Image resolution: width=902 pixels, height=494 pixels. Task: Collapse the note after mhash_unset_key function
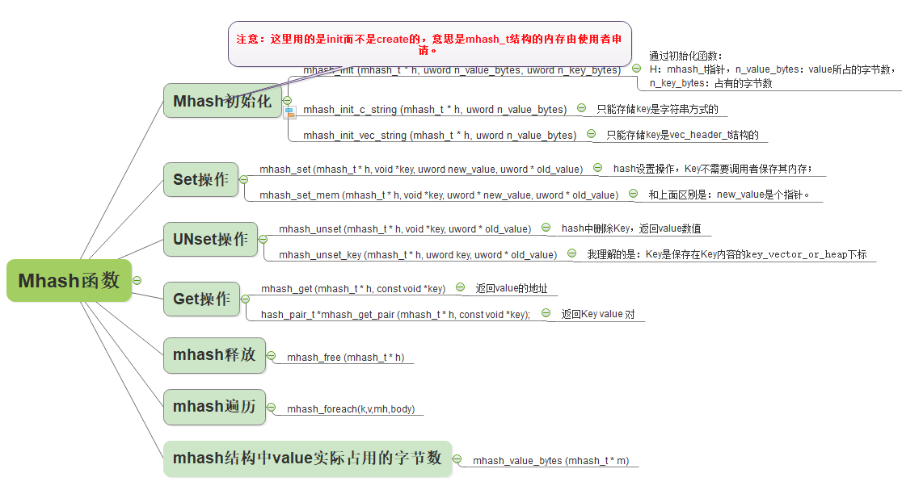point(571,253)
